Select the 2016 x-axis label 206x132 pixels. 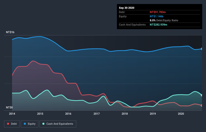[68, 114]
